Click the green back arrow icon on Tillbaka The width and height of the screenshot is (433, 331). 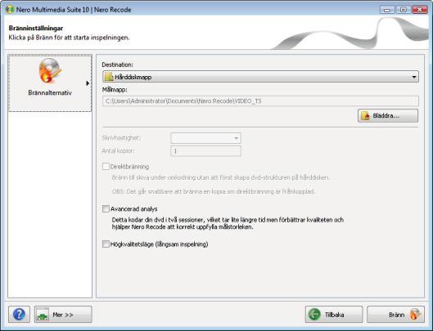pyautogui.click(x=314, y=315)
